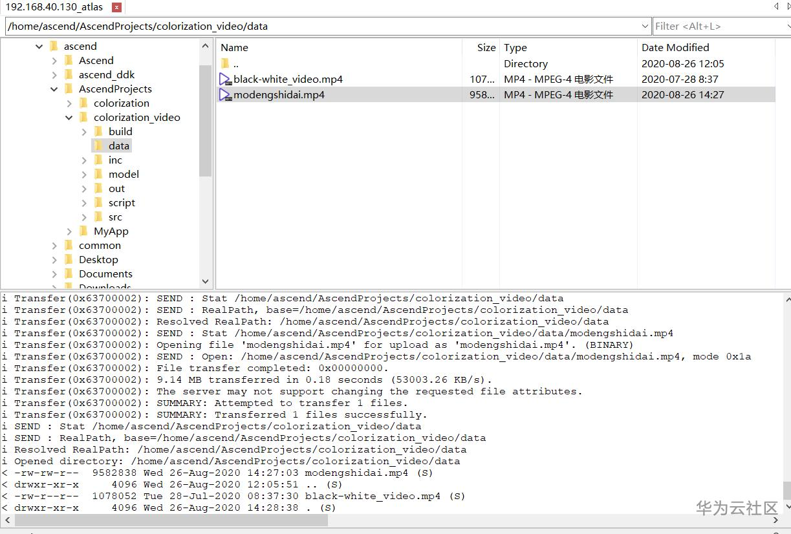Expand the Ascend folder node
791x534 pixels.
54,61
